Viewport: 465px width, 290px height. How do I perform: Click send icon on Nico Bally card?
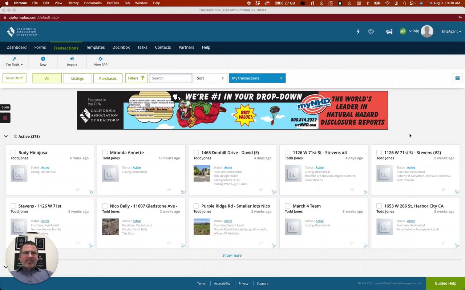pyautogui.click(x=183, y=245)
